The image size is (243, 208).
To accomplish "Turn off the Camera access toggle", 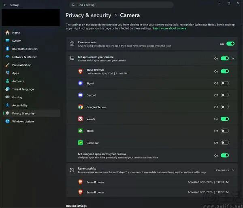I will click(x=230, y=44).
